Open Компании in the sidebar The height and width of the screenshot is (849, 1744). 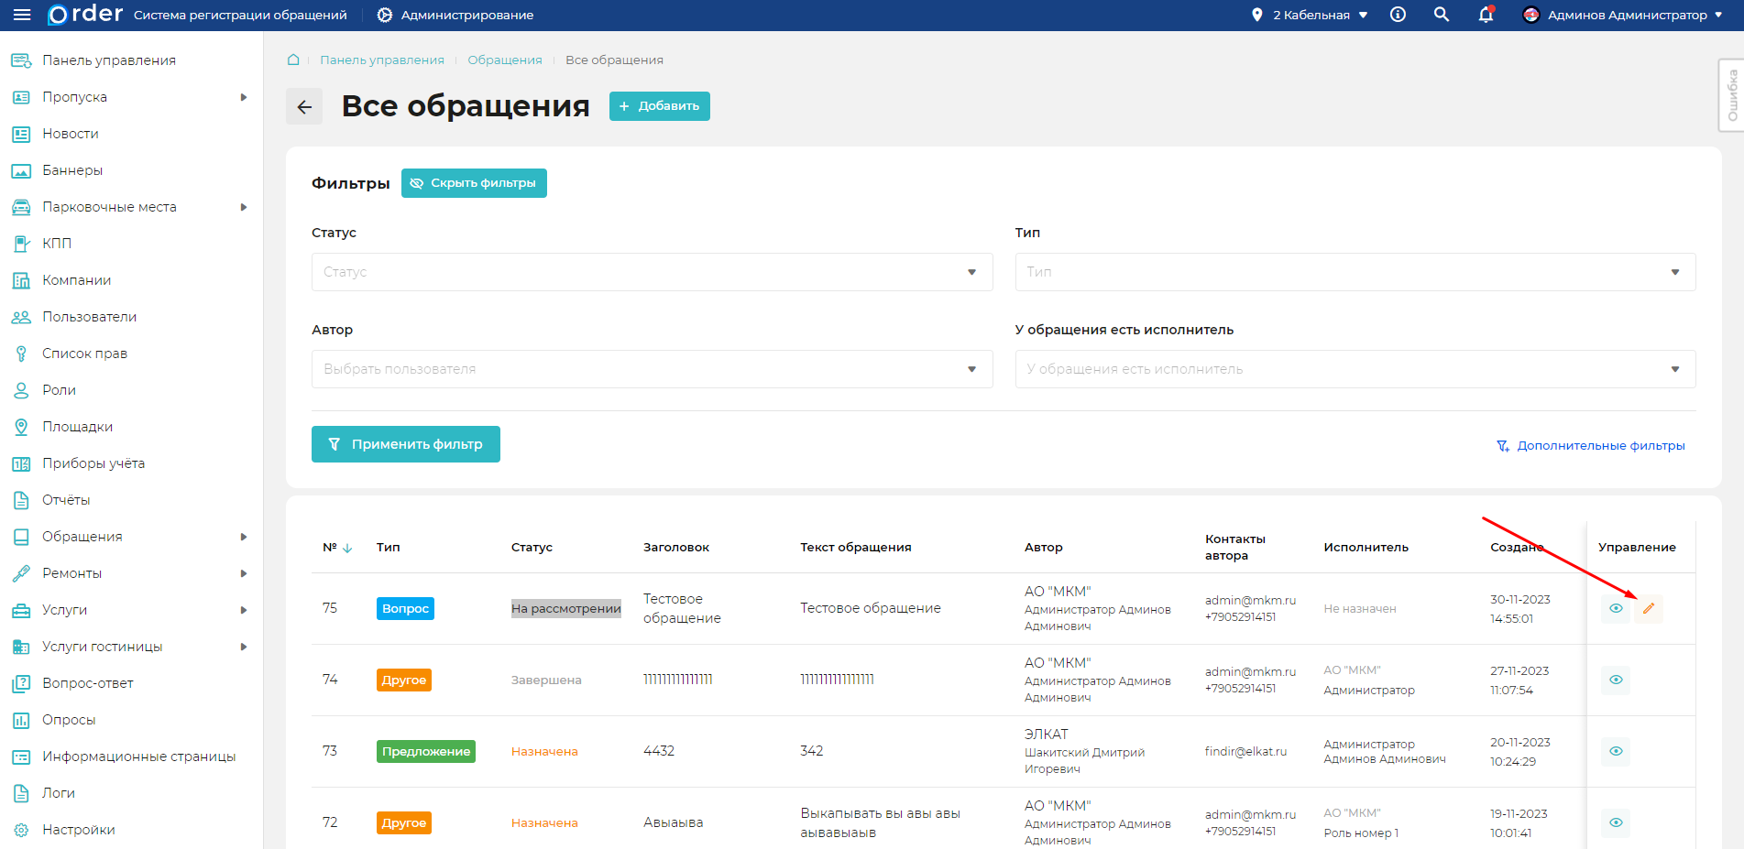point(76,280)
